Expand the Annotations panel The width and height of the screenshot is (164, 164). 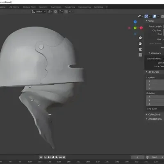[155, 119]
